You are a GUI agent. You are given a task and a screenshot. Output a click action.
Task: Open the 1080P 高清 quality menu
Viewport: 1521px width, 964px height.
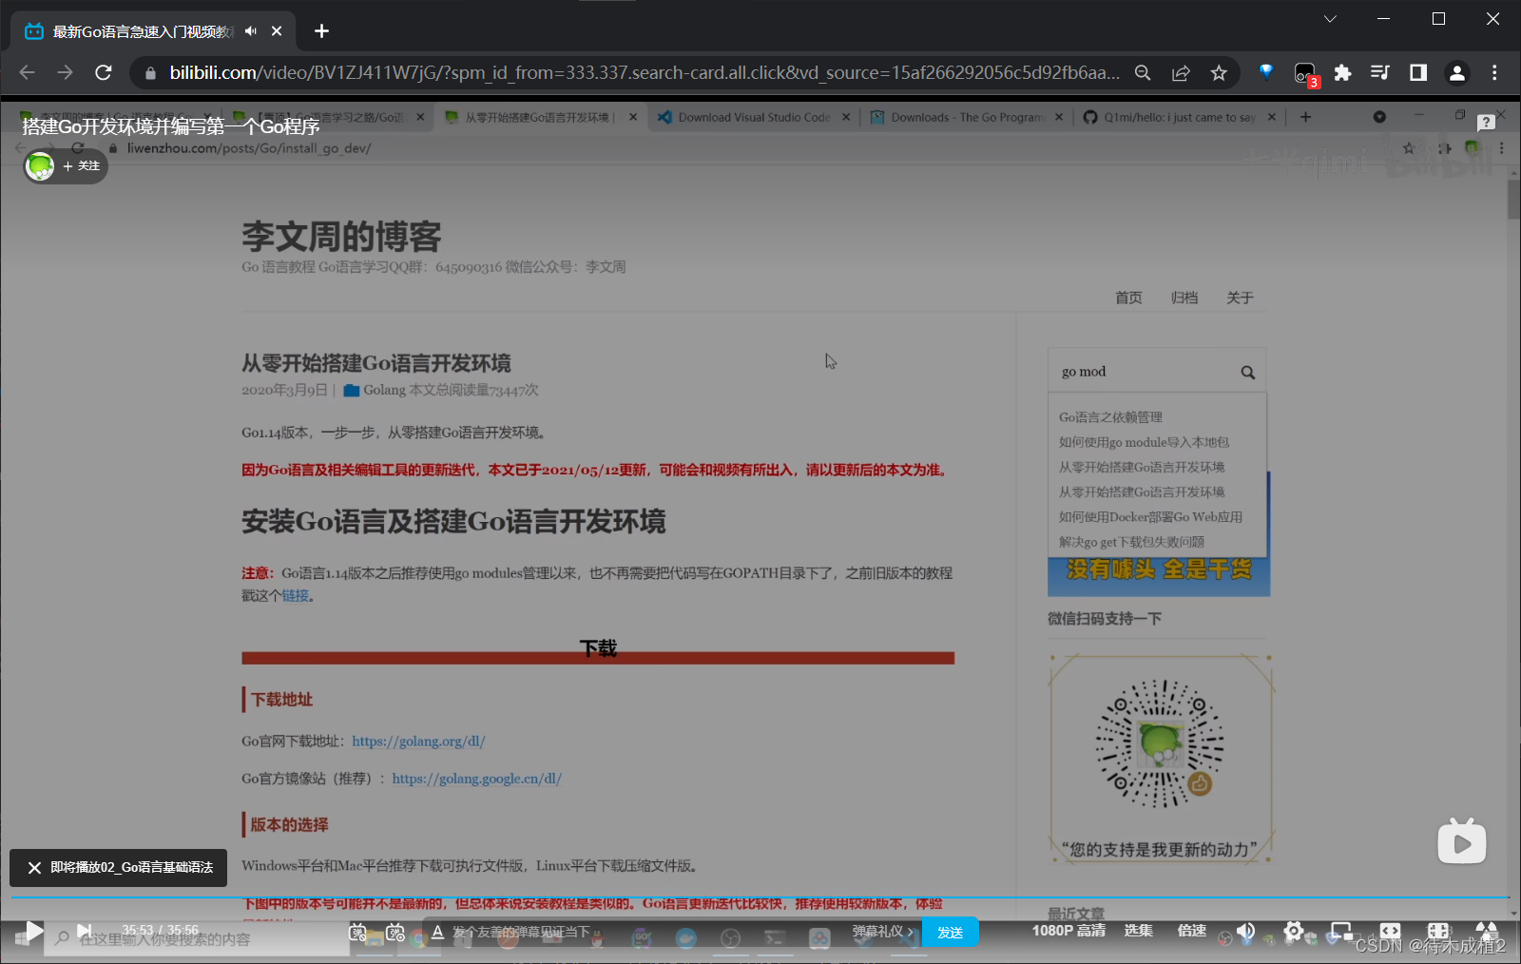(1069, 931)
